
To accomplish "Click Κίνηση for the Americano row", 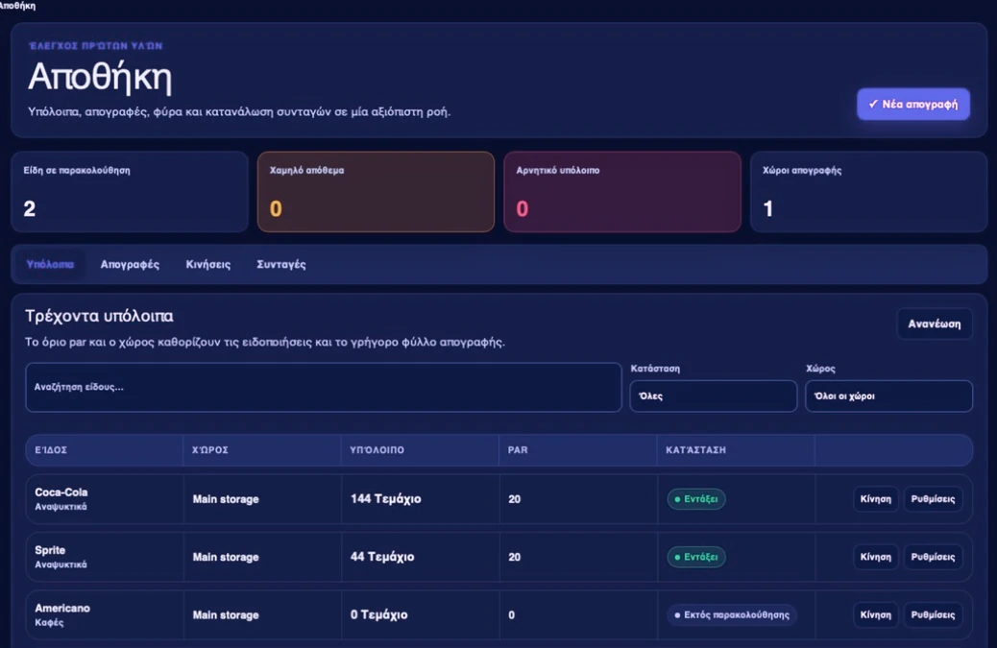I will click(876, 615).
